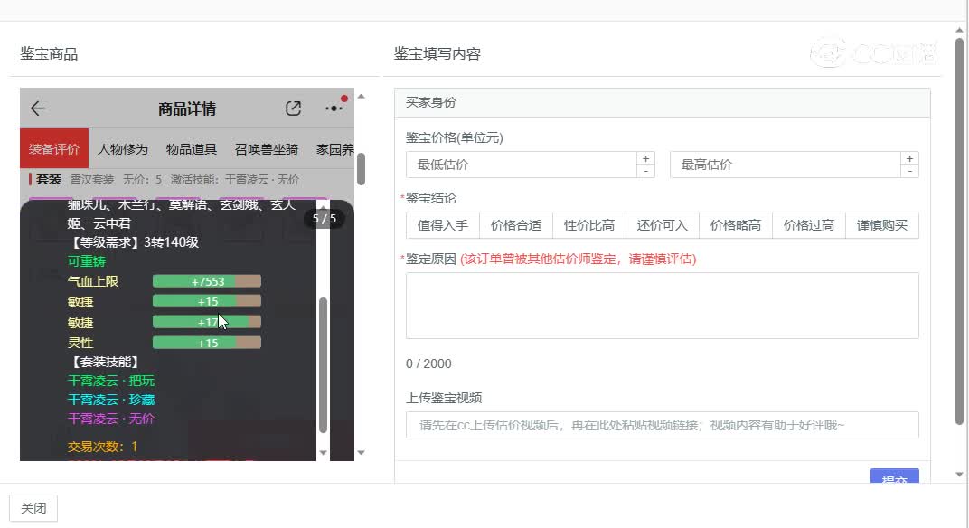Click the up arrow of product panel scrollbar
This screenshot has height=528, width=969.
coord(361,97)
